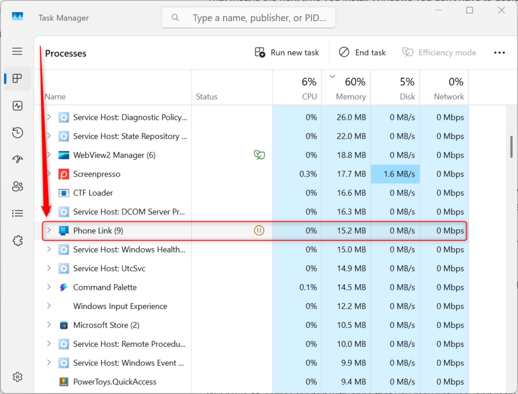This screenshot has height=394, width=518.
Task: Click the Efficiency mode toolbar item
Action: (439, 52)
